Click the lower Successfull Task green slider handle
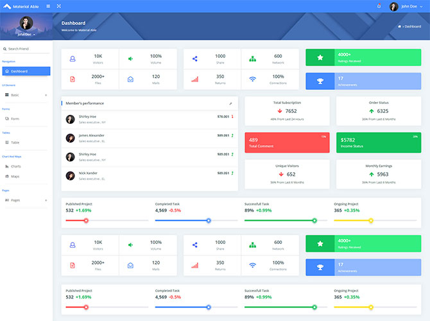The height and width of the screenshot is (321, 430). tap(314, 308)
